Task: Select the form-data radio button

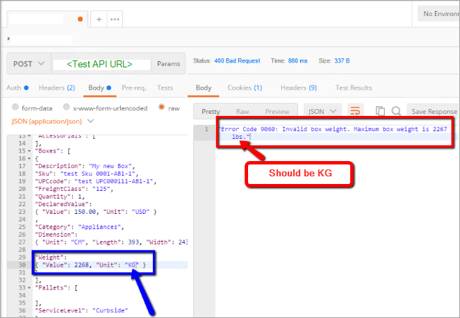Action: [15, 107]
